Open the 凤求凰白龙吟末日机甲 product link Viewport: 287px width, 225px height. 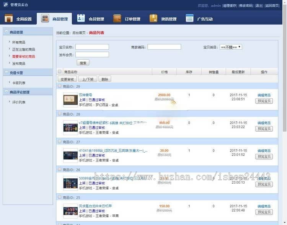click(x=95, y=206)
